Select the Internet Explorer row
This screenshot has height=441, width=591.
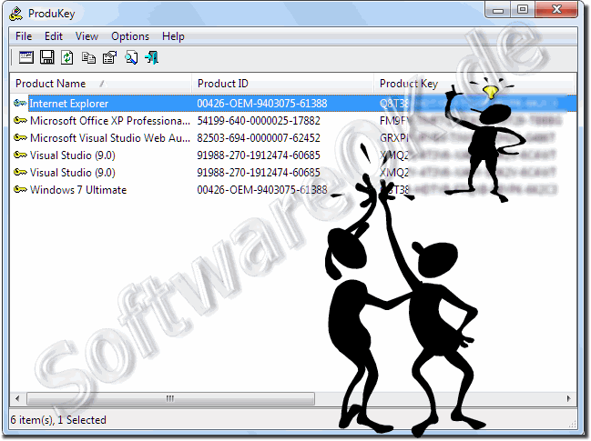click(293, 103)
